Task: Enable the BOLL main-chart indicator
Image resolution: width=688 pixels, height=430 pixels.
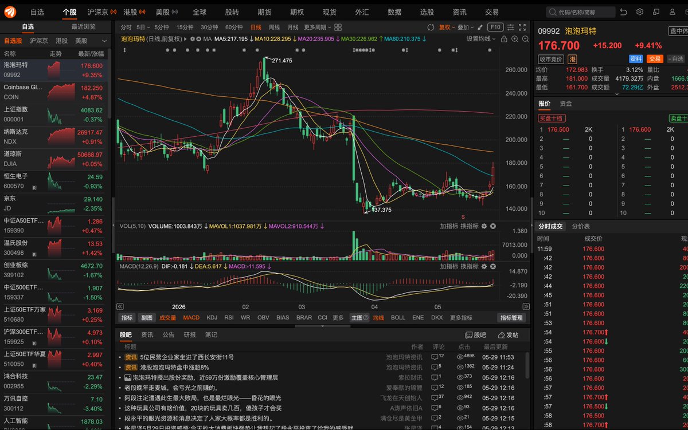Action: [x=398, y=317]
